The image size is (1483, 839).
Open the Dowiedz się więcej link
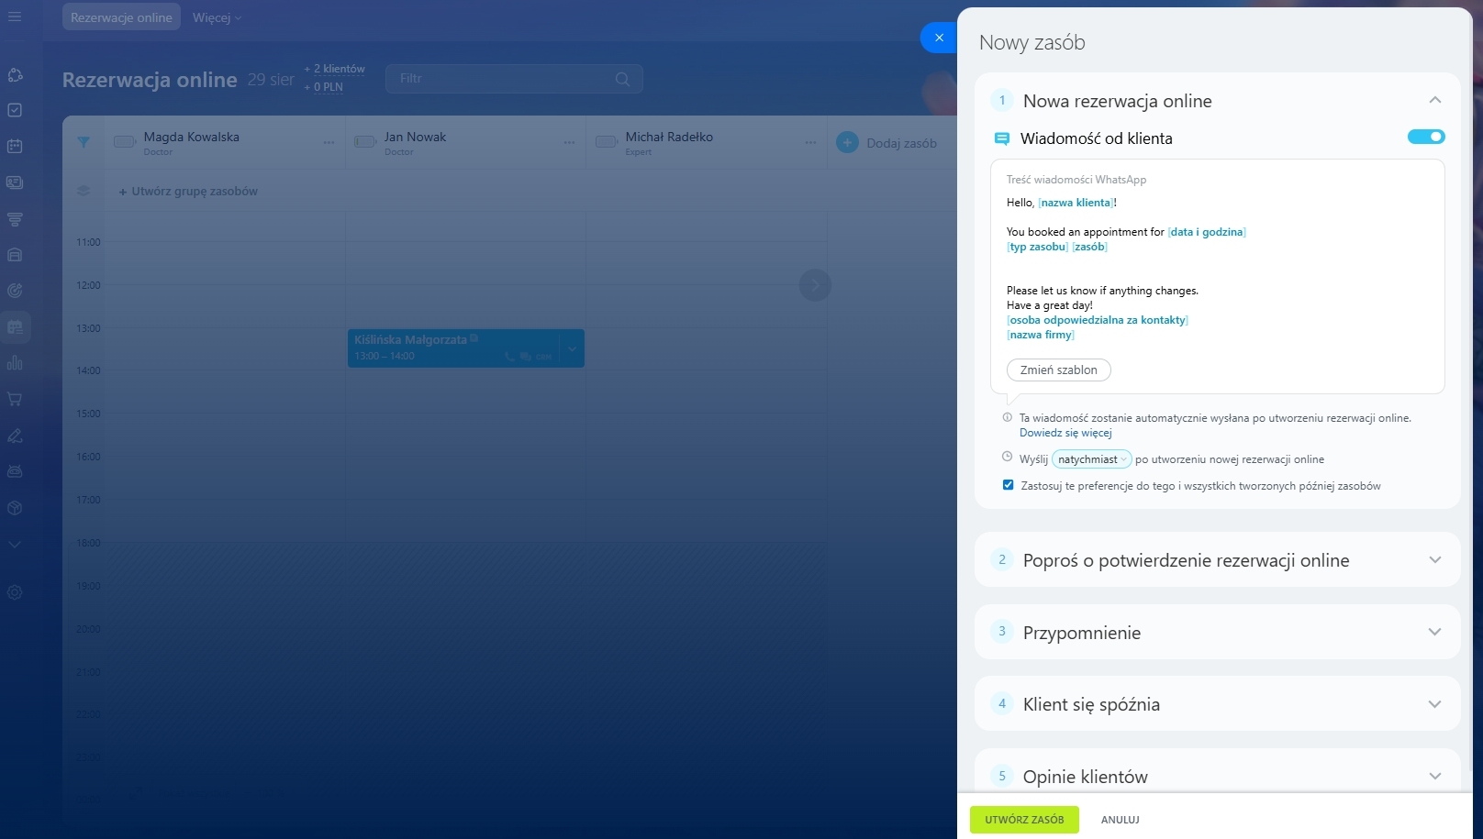pos(1065,433)
